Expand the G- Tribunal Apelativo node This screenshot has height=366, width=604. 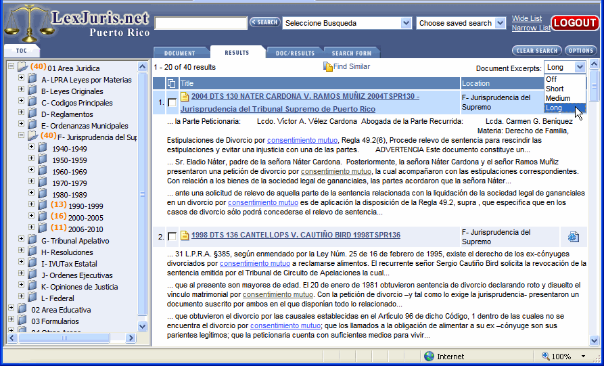click(x=21, y=239)
